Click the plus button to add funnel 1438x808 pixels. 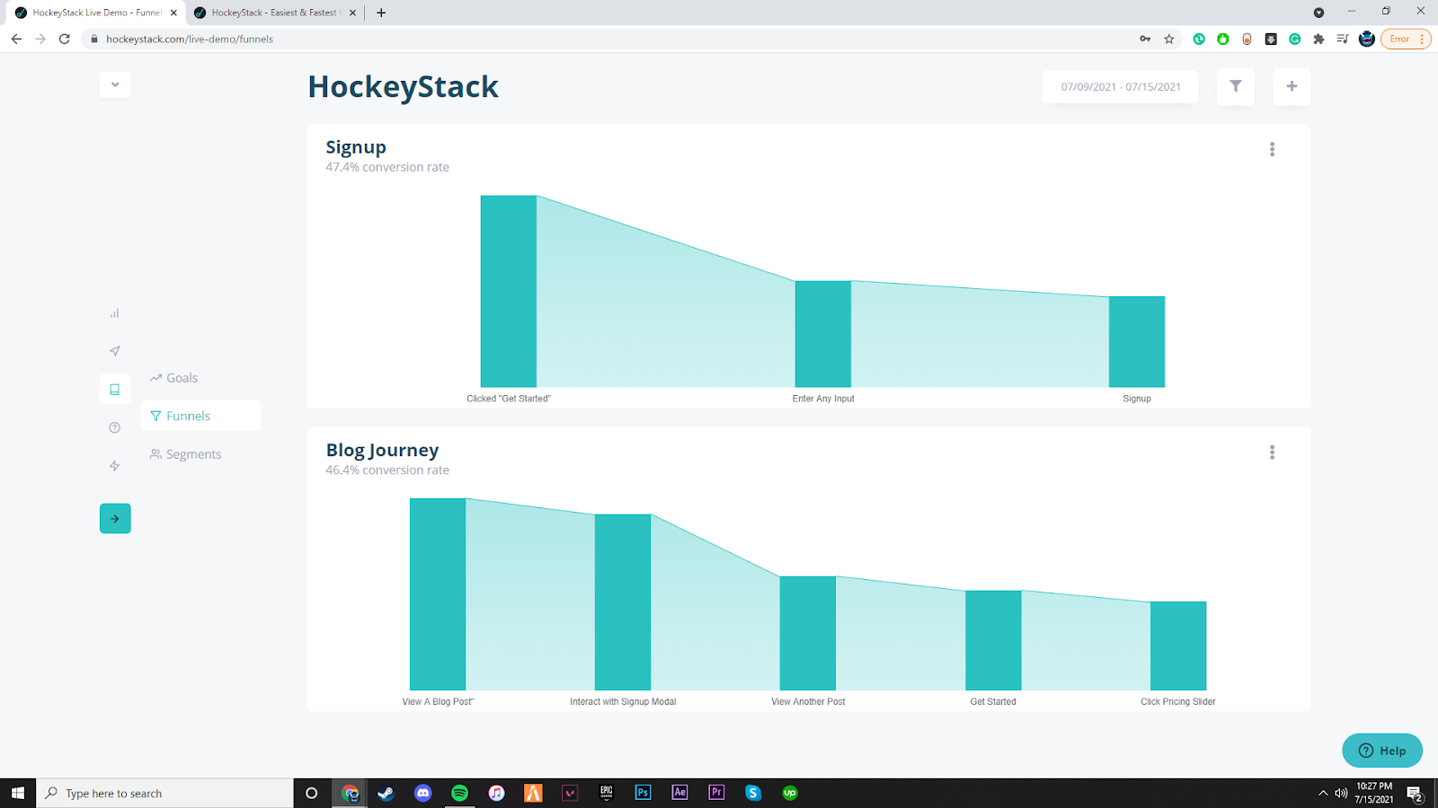click(x=1292, y=86)
